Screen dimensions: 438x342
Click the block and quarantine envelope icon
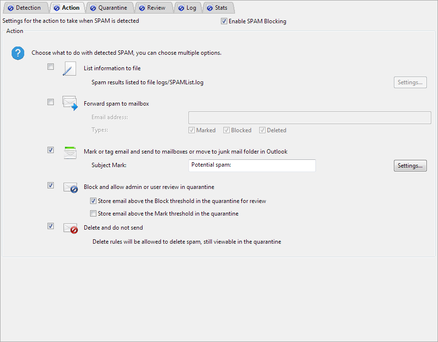click(x=70, y=187)
